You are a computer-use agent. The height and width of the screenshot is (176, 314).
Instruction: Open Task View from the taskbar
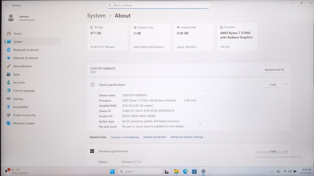[167, 171]
